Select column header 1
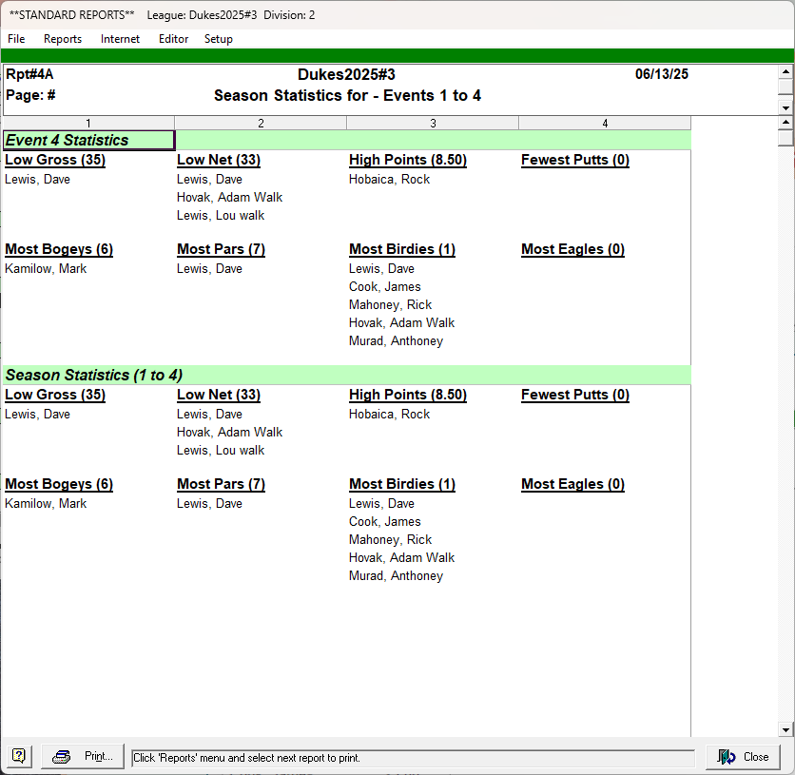This screenshot has height=775, width=795. click(88, 123)
